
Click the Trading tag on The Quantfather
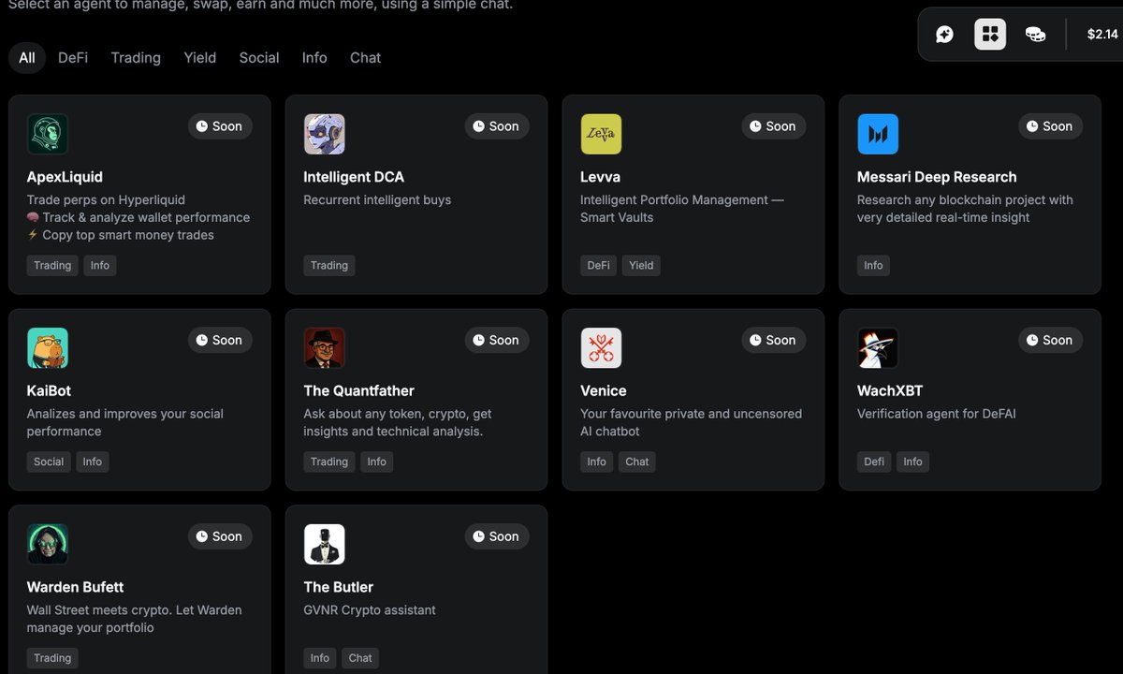(x=329, y=462)
